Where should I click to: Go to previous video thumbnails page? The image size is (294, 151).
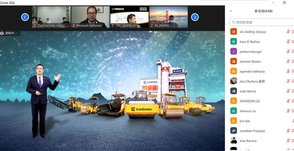tap(25, 17)
